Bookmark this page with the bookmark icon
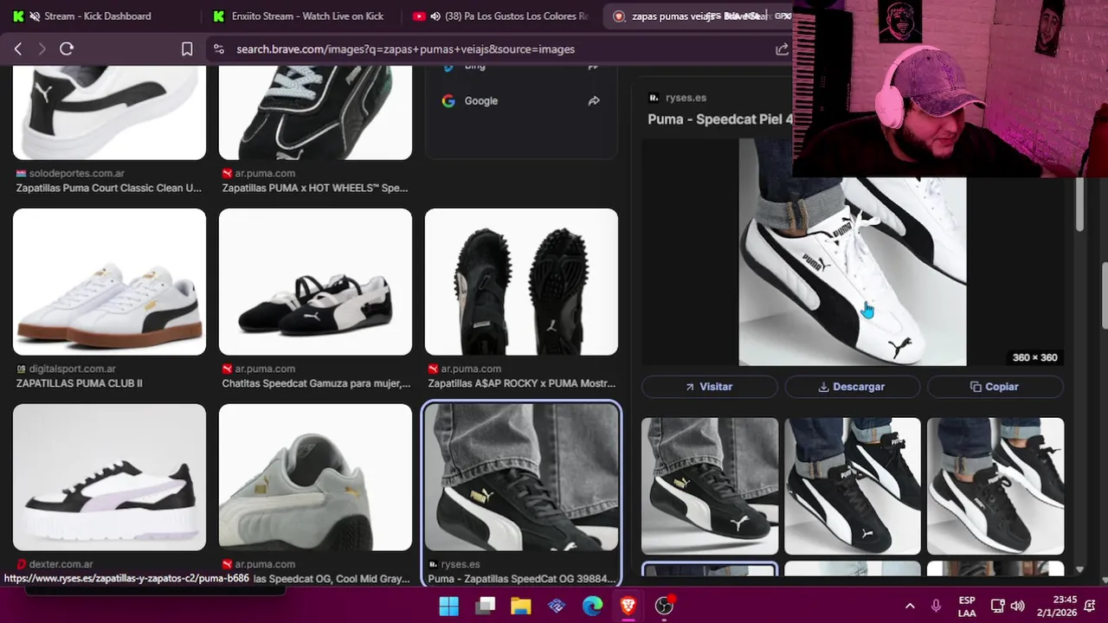Screen dimensions: 1108x623 pyautogui.click(x=187, y=49)
